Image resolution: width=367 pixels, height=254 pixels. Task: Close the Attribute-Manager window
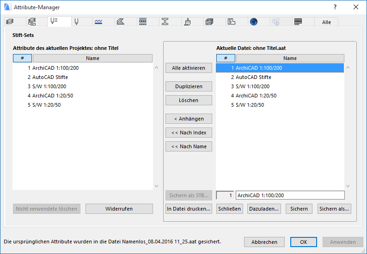(x=356, y=7)
